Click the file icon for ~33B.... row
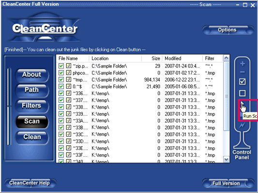The height and width of the screenshot is (193, 258). pos(69,127)
